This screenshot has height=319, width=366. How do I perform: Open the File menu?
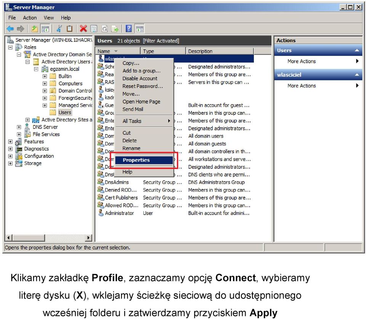click(x=12, y=18)
